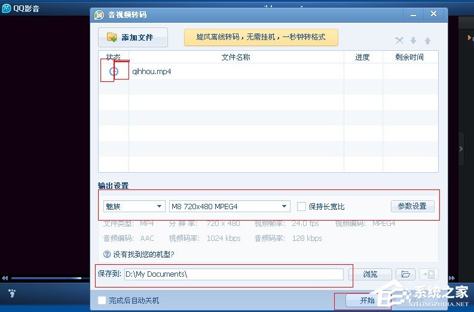The width and height of the screenshot is (474, 312).
Task: Click the 剩余时间 column header
Action: pos(410,57)
